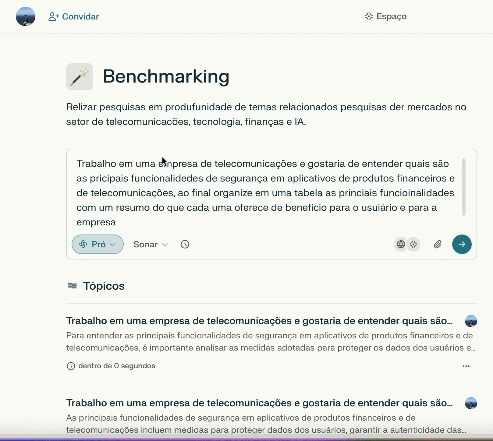Click the user profile avatar at top
Image resolution: width=493 pixels, height=441 pixels.
[26, 16]
